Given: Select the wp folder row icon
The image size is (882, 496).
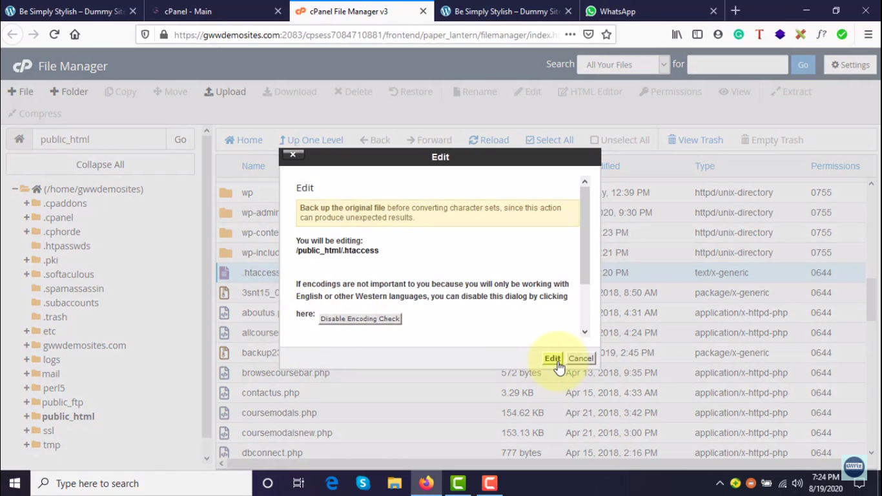Looking at the screenshot, I should [225, 192].
